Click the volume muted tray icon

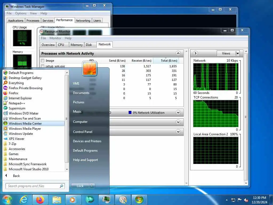coord(246,200)
